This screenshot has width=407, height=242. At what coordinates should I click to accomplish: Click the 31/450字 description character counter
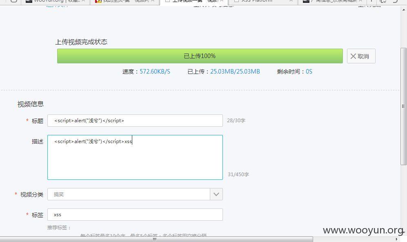pos(238,175)
